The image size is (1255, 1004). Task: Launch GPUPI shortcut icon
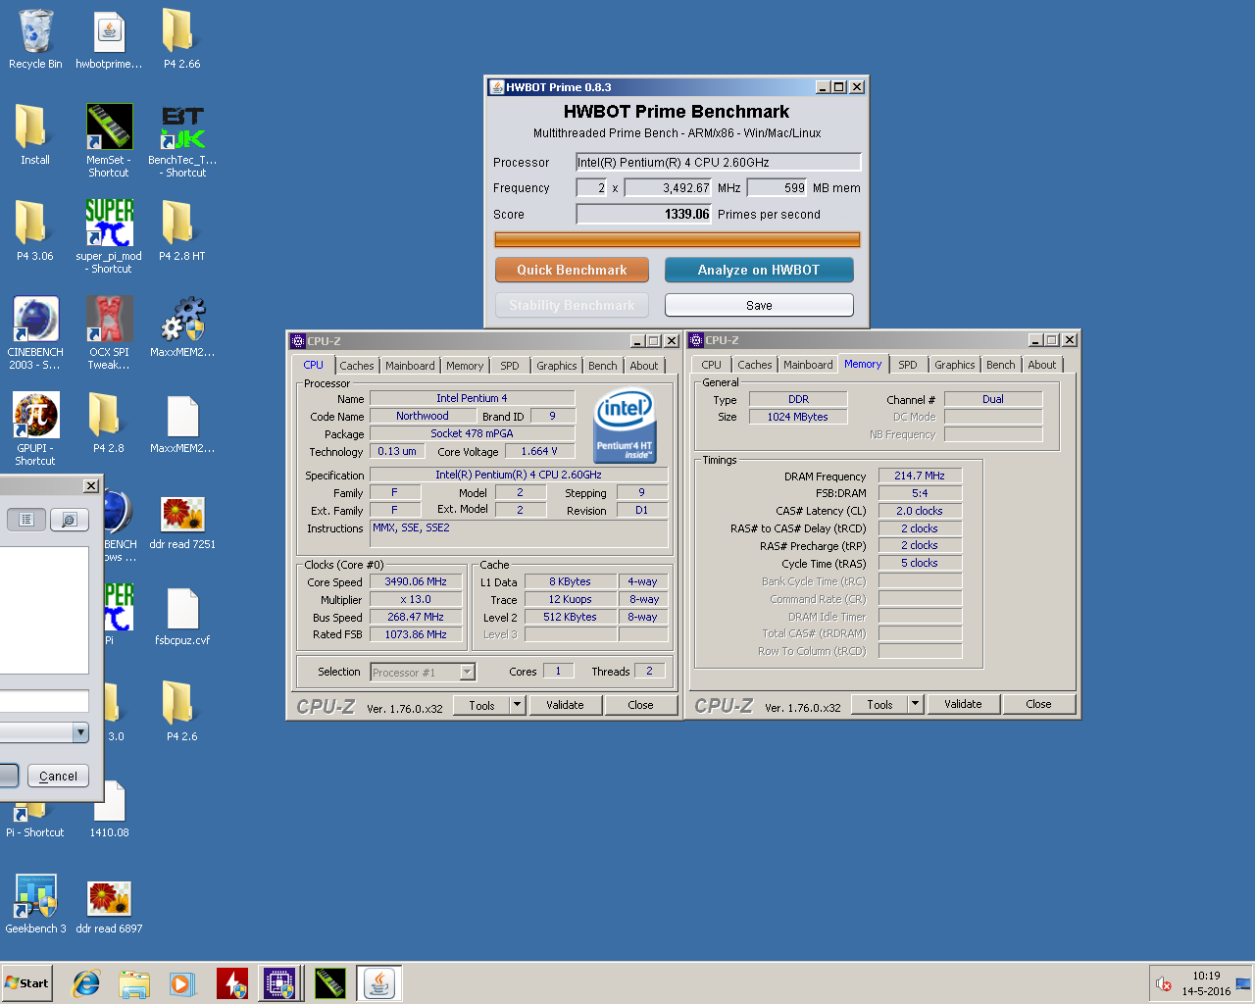[x=35, y=428]
